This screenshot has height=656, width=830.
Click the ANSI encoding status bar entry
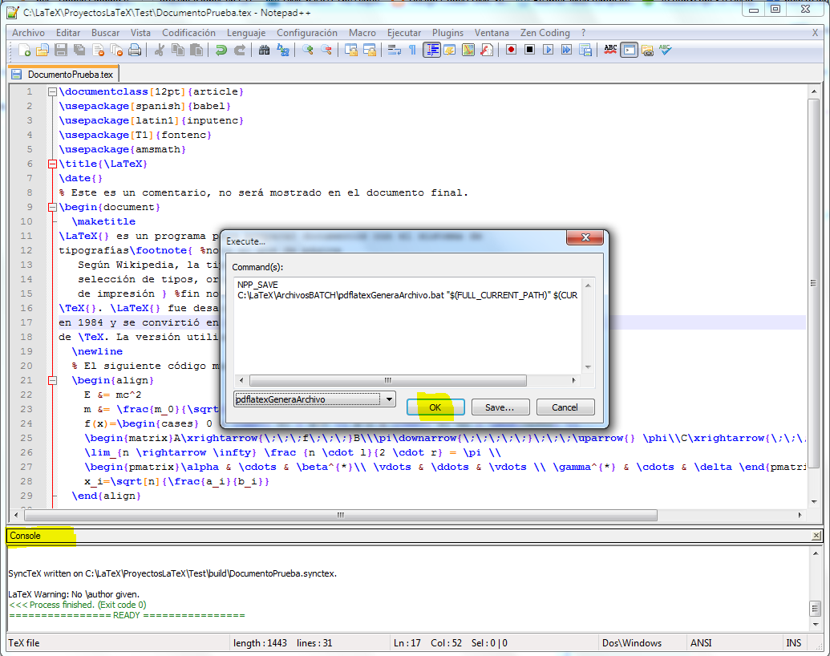pyautogui.click(x=701, y=642)
